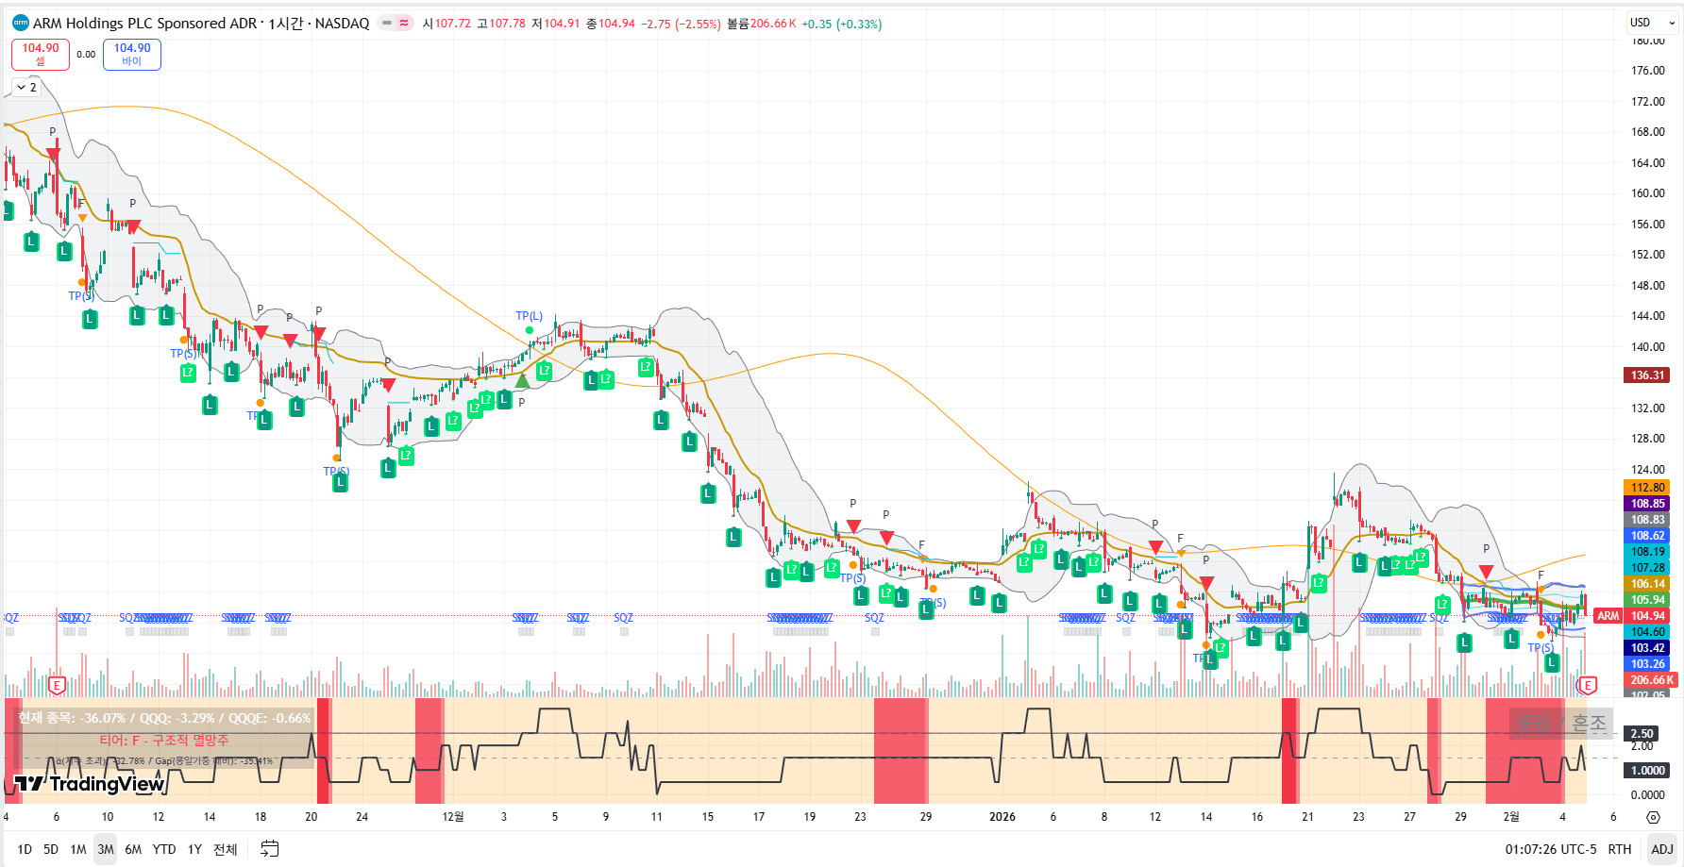1684x867 pixels.
Task: Click the earnings 'E' marker near Feb 4
Action: click(1588, 686)
